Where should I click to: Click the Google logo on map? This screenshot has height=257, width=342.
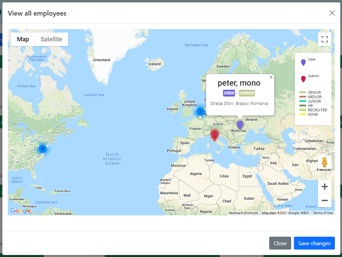(x=21, y=211)
